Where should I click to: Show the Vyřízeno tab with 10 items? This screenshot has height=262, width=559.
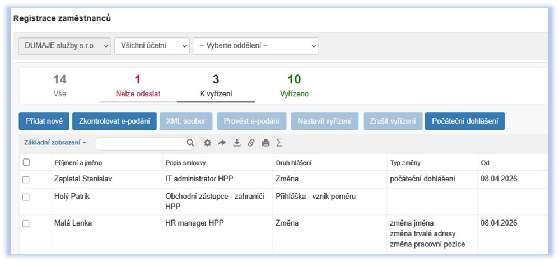(x=294, y=86)
